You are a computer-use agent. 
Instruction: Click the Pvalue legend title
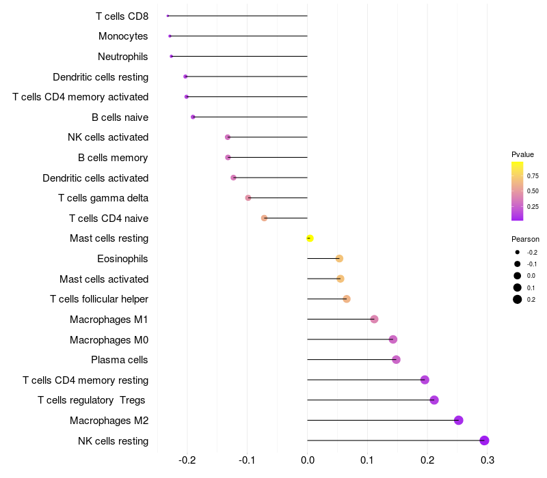(x=522, y=154)
